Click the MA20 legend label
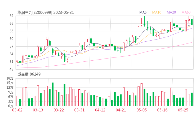The height and width of the screenshot is (116, 196). click(x=171, y=12)
